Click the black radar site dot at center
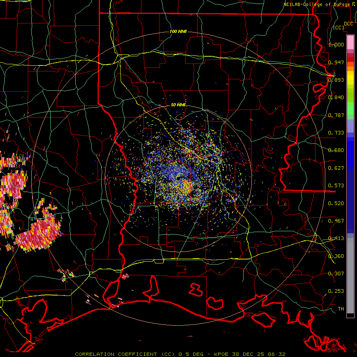 pos(178,178)
